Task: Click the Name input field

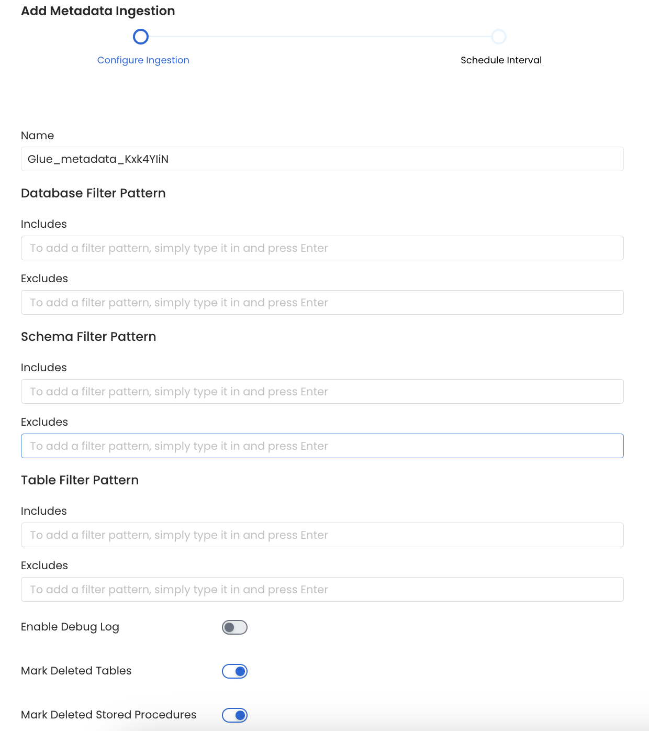Action: tap(322, 159)
